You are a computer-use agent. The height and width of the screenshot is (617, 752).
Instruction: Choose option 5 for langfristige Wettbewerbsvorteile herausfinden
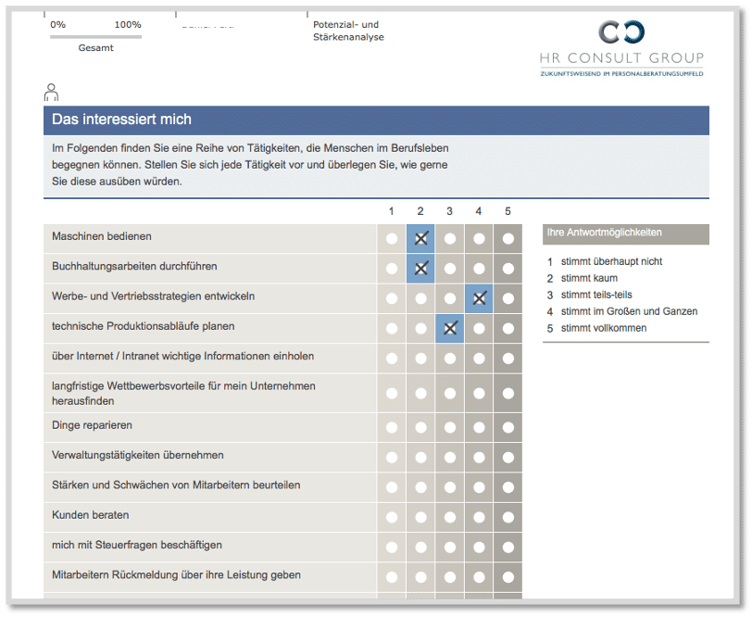(508, 394)
